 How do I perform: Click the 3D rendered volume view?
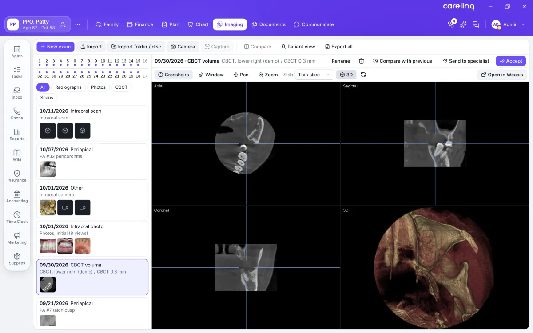point(435,267)
